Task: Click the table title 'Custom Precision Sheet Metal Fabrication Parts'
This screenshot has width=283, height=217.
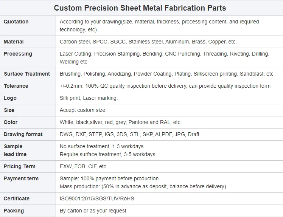Action: (x=140, y=8)
